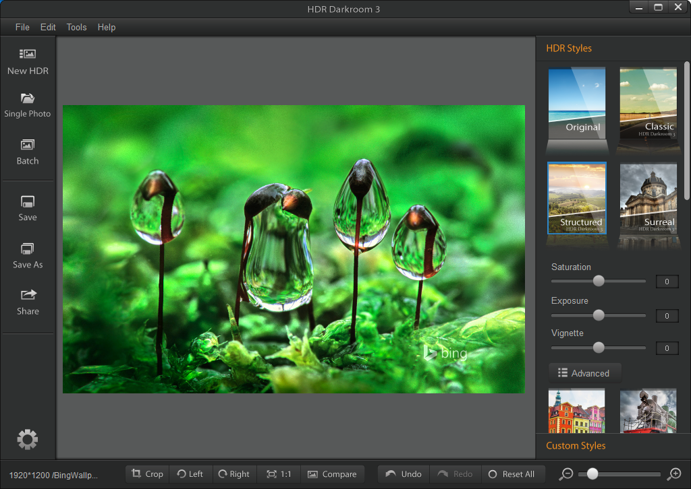Screen dimensions: 691x489
Task: Rotate image Left
Action: pos(190,474)
